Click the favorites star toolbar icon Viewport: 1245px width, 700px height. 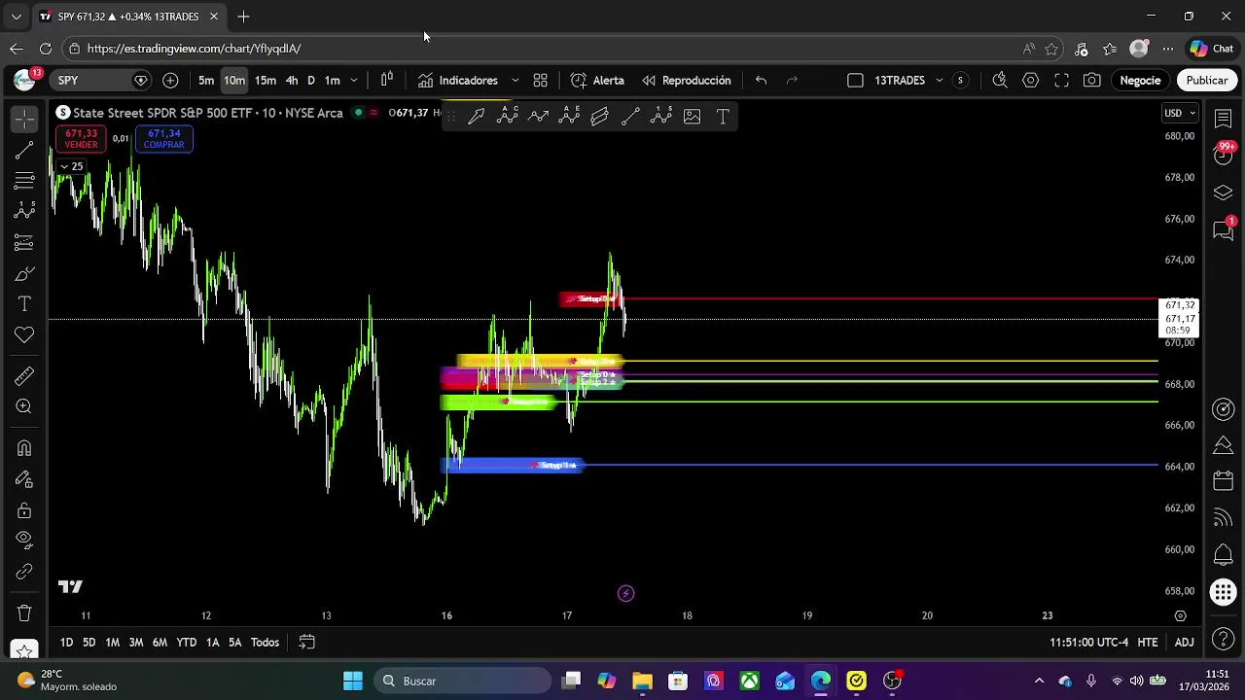click(24, 650)
